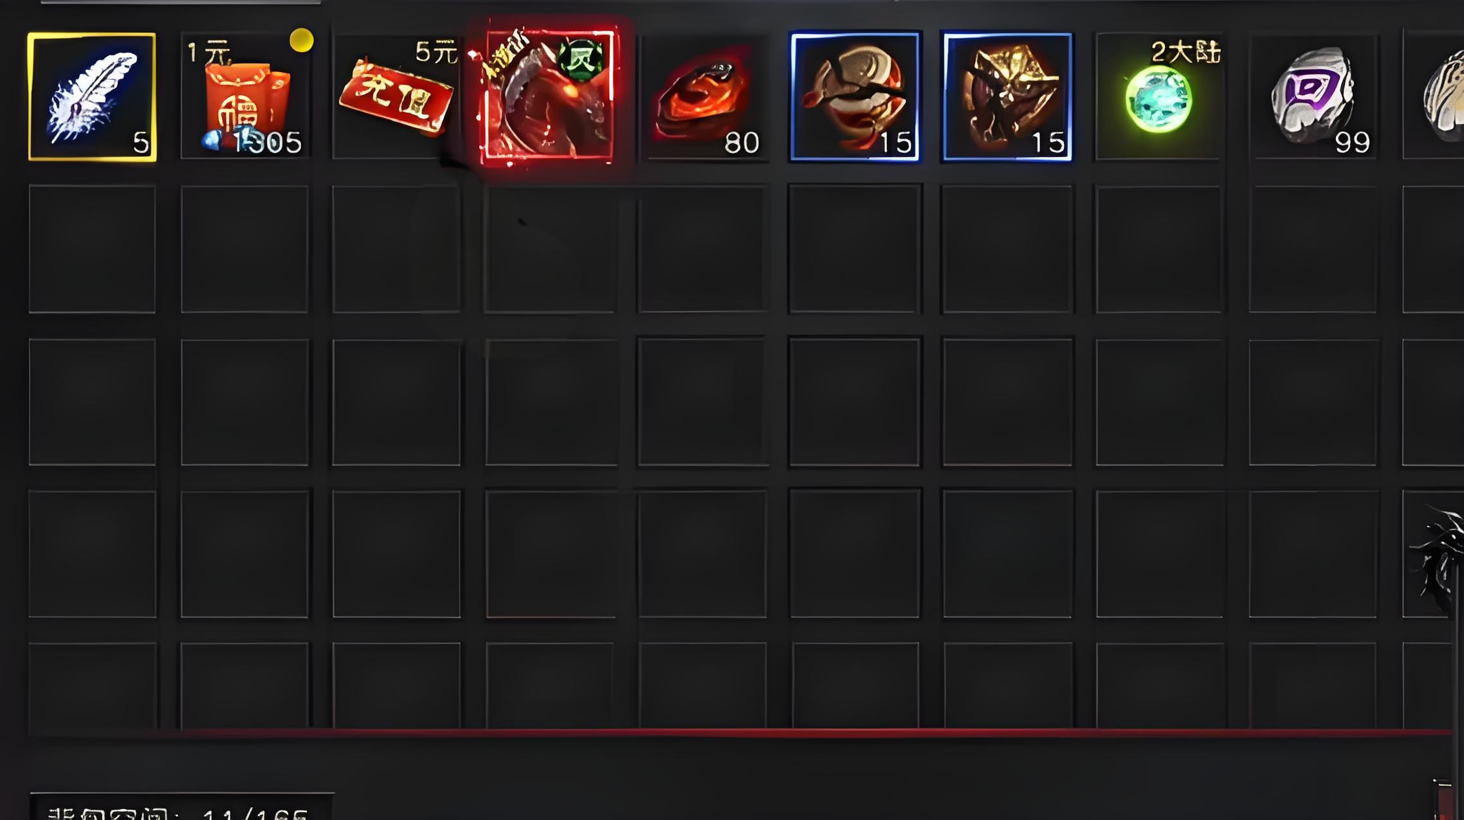Select the purple rune stone with count 99
The height and width of the screenshot is (820, 1464).
(x=1312, y=96)
